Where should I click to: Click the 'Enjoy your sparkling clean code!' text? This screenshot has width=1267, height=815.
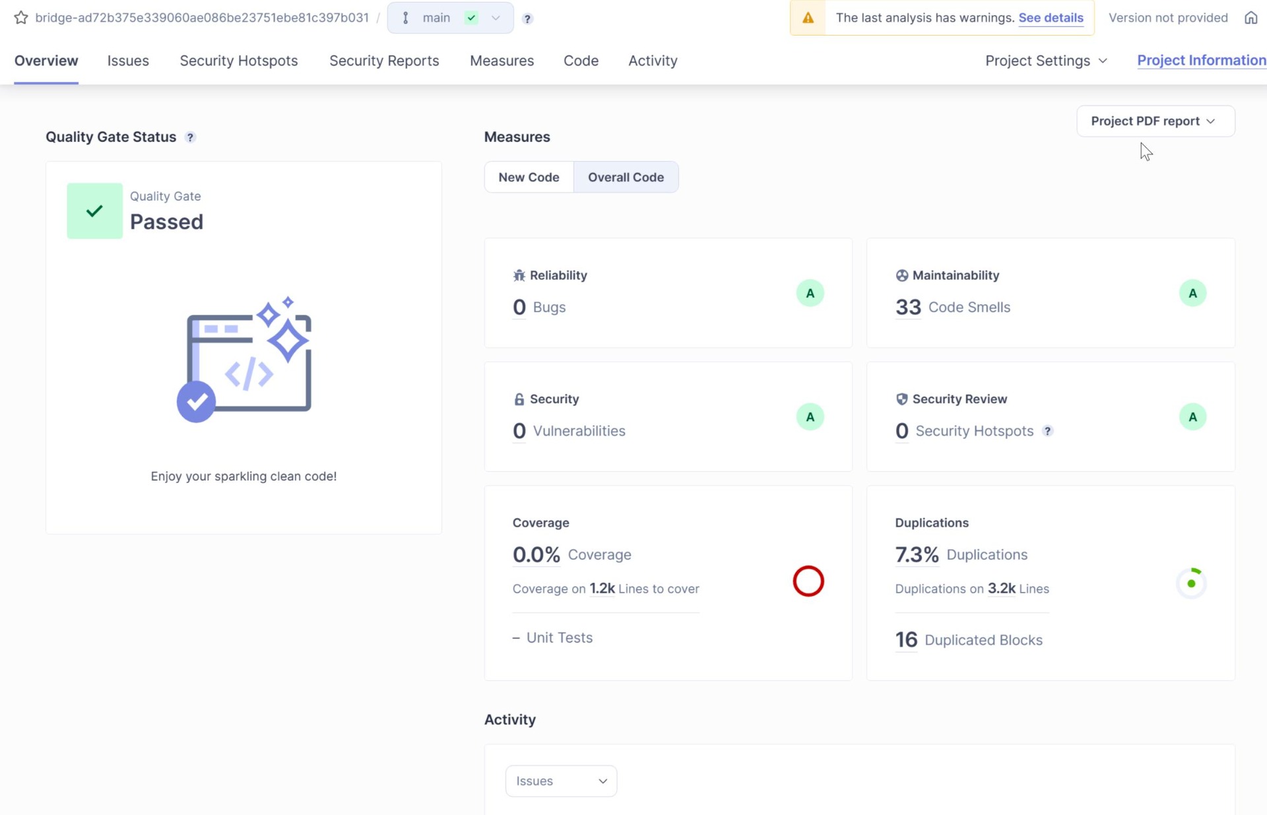[x=244, y=476]
